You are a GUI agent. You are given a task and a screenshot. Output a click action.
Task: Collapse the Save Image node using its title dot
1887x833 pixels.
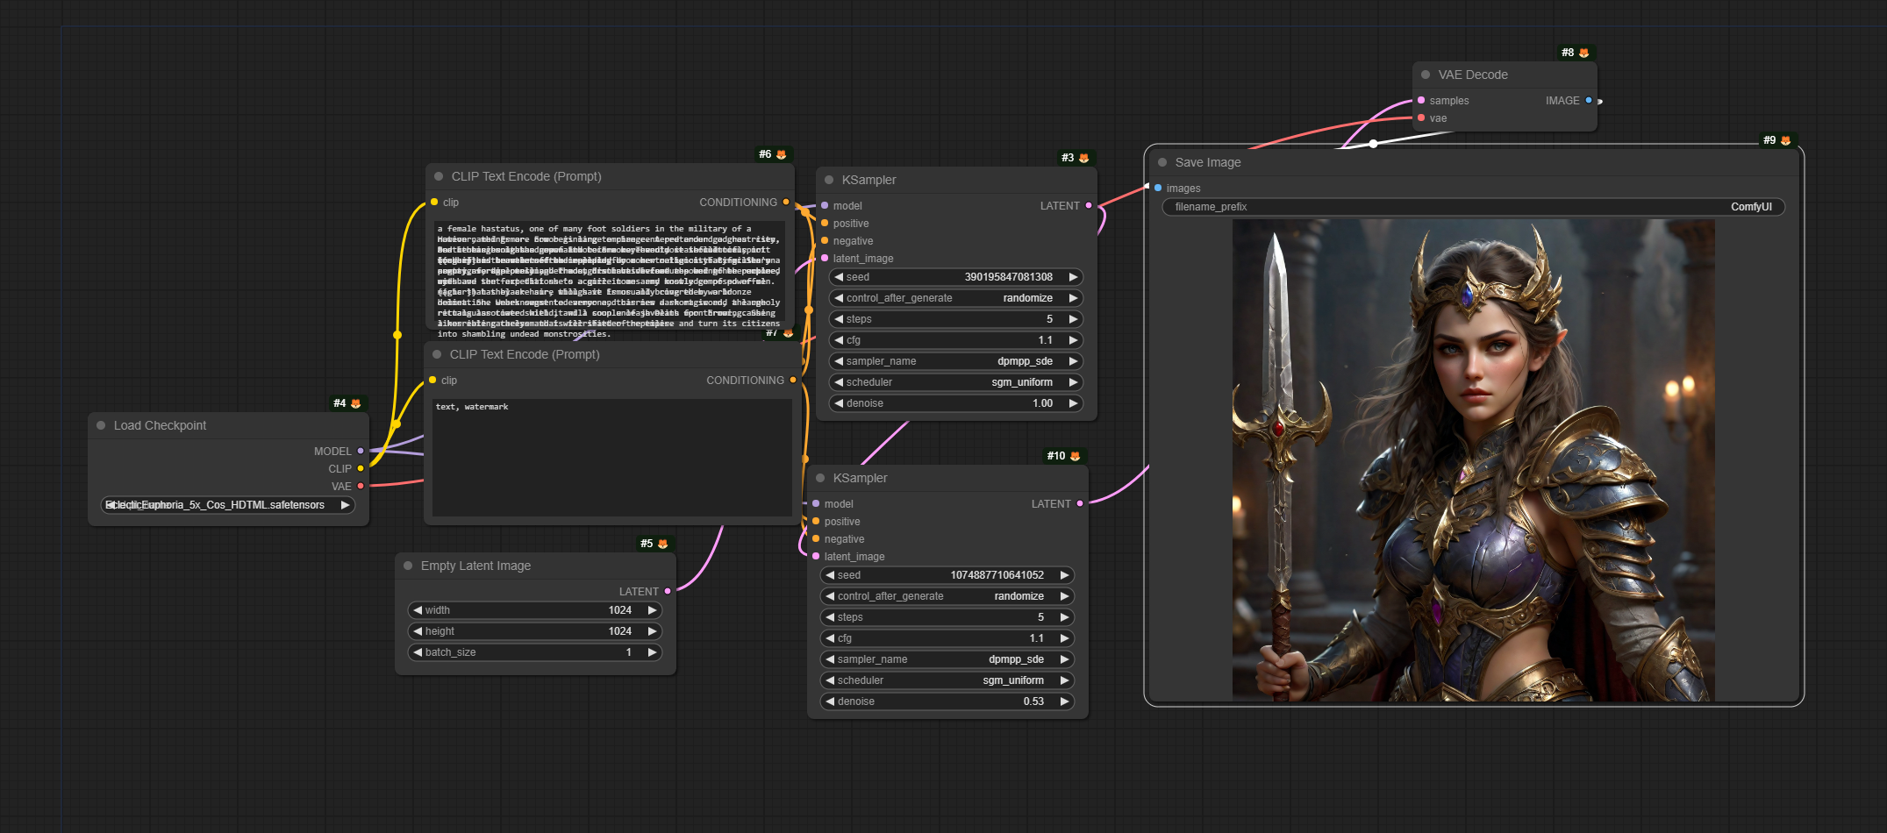coord(1162,163)
